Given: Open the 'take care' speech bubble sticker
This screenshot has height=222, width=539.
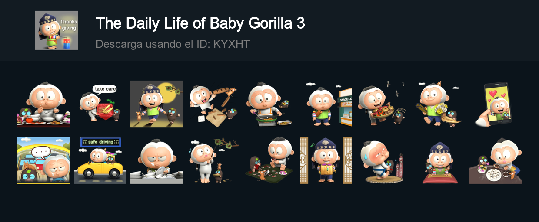Looking at the screenshot, I should pyautogui.click(x=100, y=104).
